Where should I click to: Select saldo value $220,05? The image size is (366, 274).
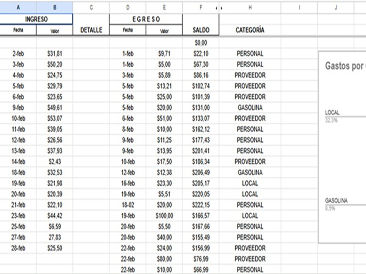click(x=201, y=194)
